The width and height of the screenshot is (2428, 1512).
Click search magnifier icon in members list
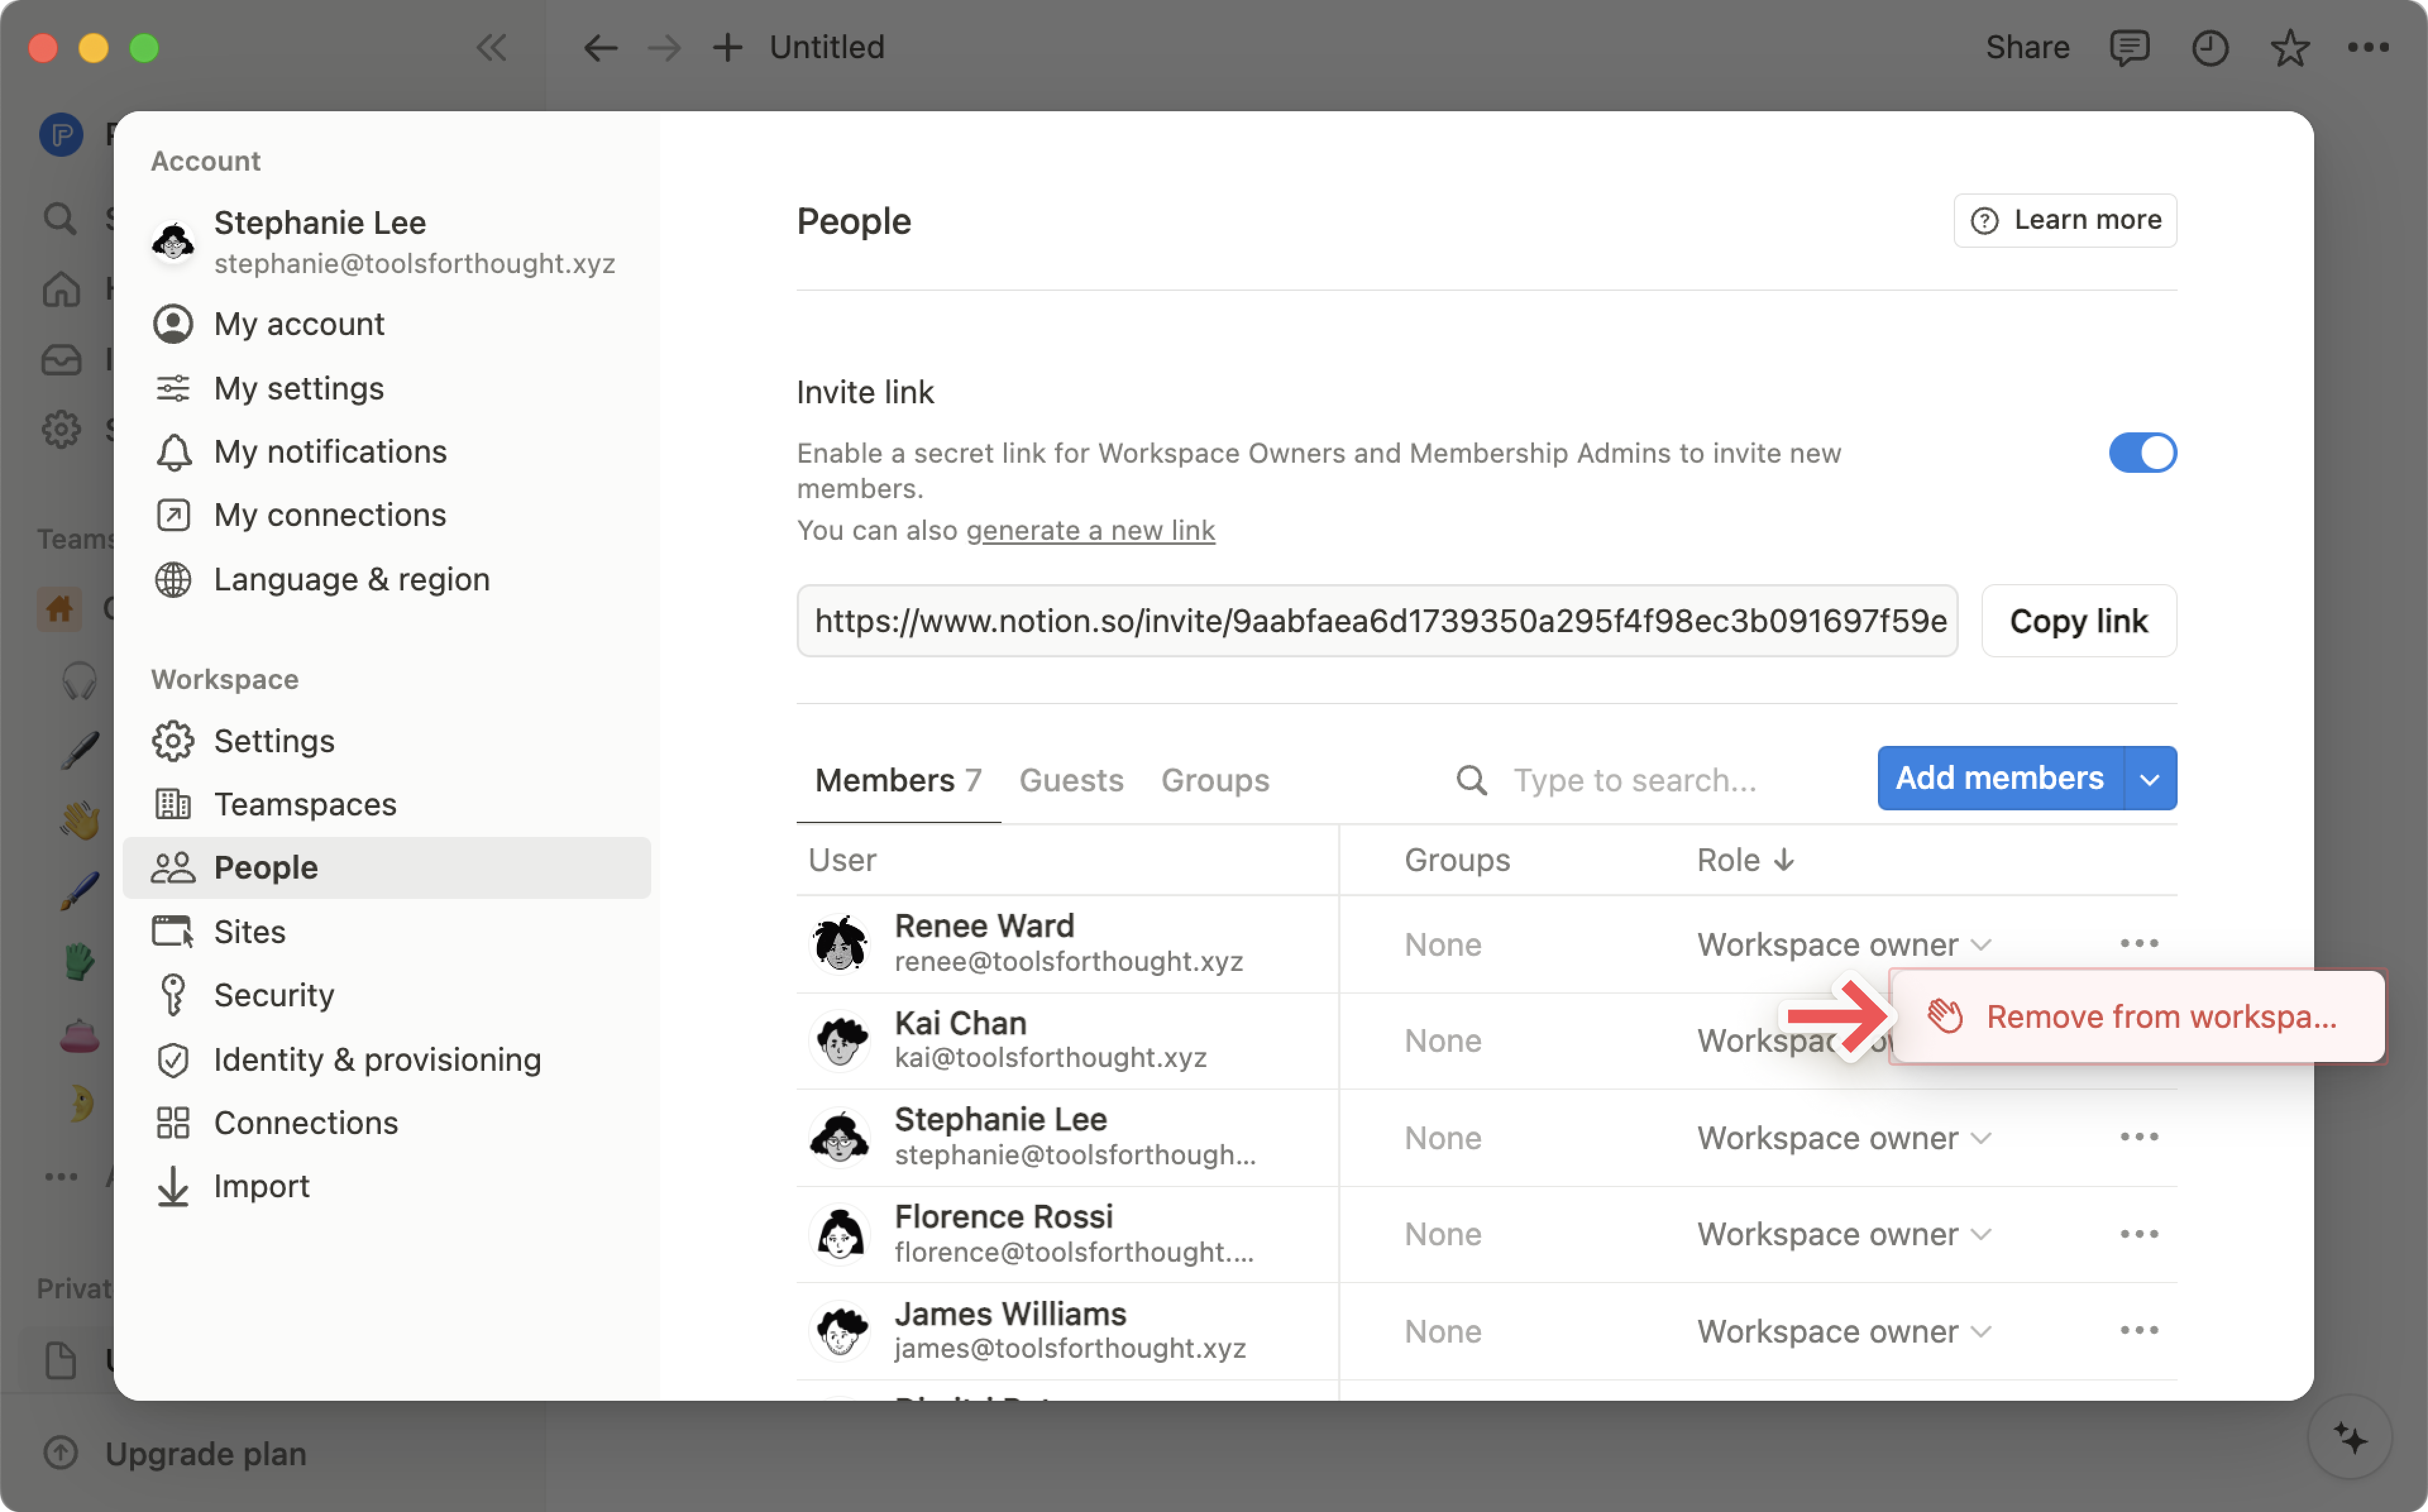pyautogui.click(x=1471, y=779)
